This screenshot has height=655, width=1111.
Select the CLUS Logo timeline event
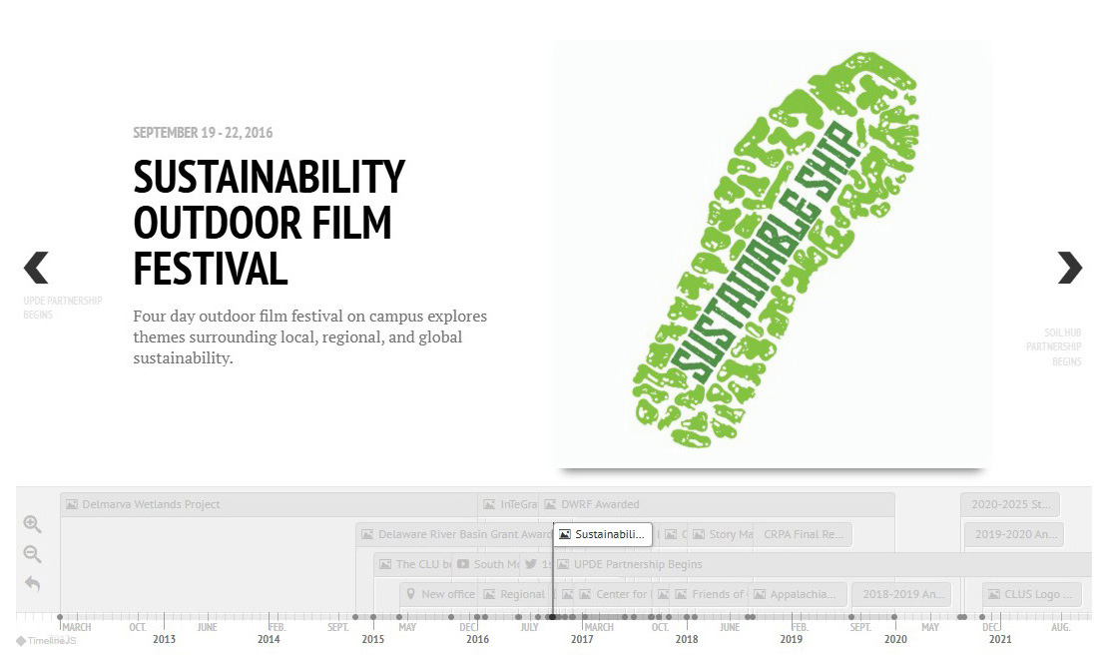1031,594
